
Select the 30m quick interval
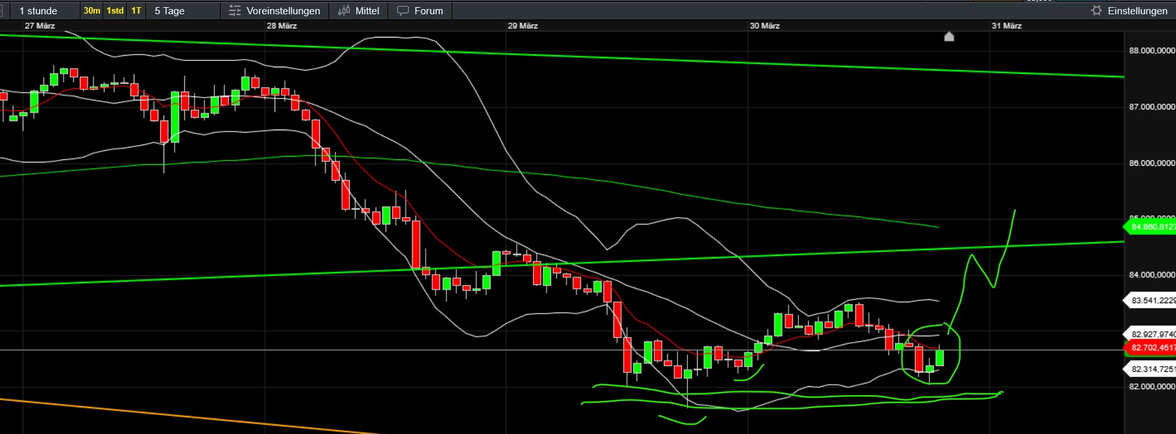click(92, 11)
